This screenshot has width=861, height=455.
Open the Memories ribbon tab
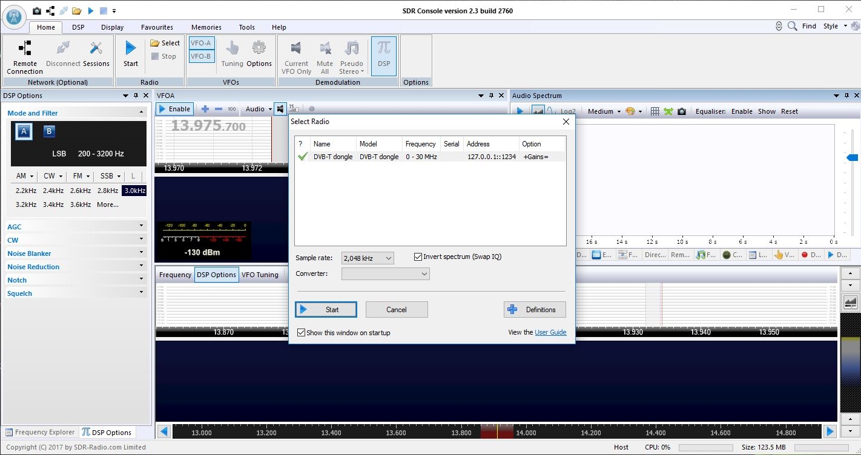tap(206, 27)
